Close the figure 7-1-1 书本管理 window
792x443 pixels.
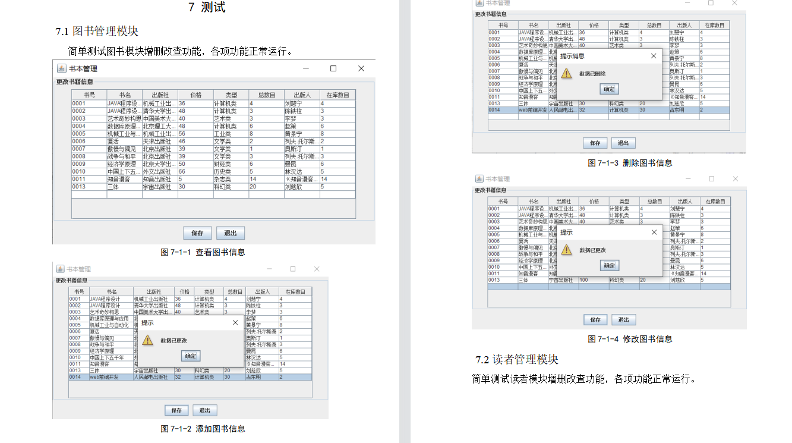click(x=361, y=68)
